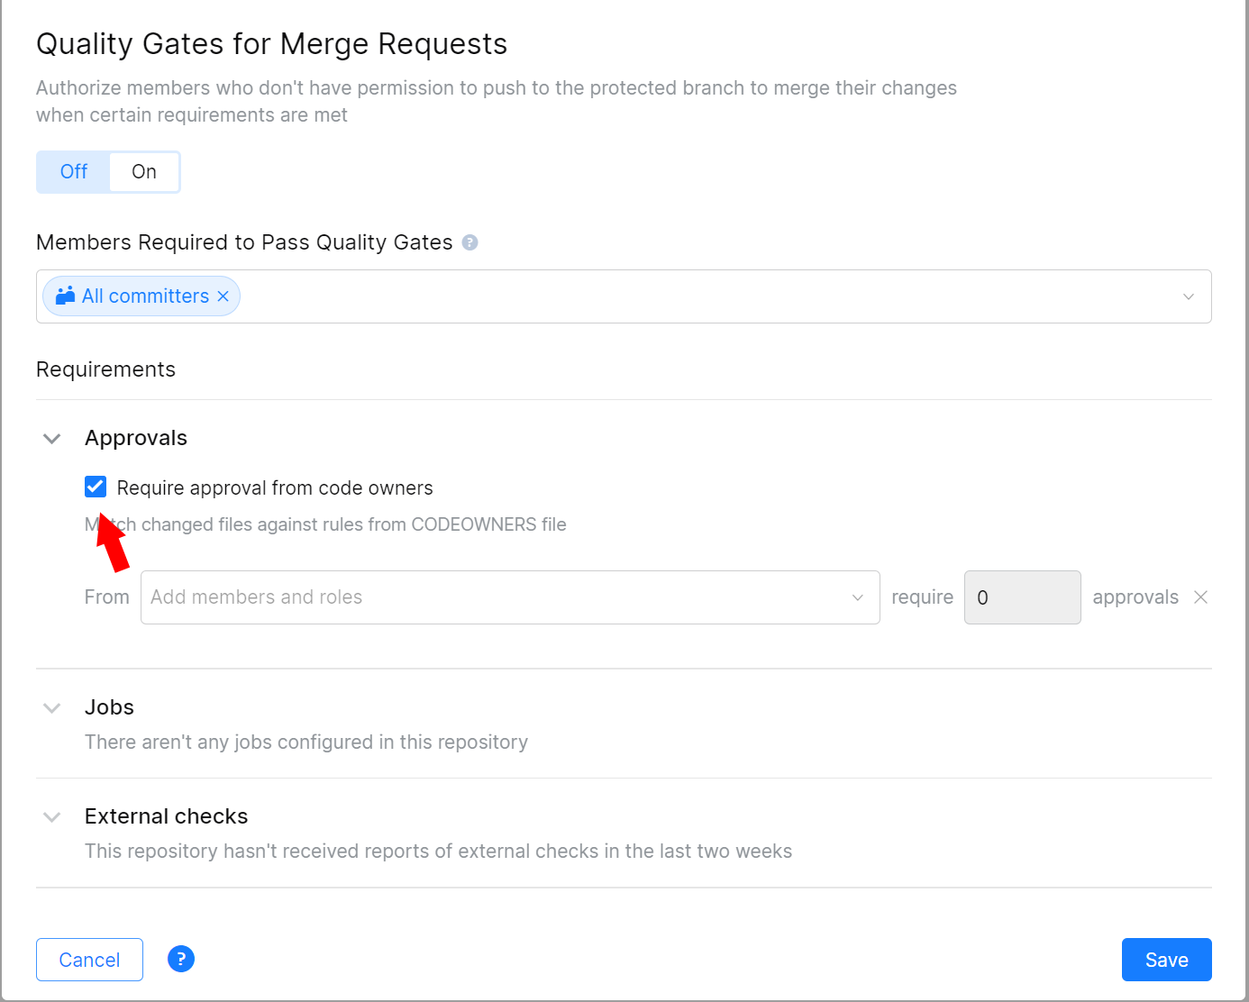
Task: Uncheck Require approval from code owners
Action: (96, 487)
